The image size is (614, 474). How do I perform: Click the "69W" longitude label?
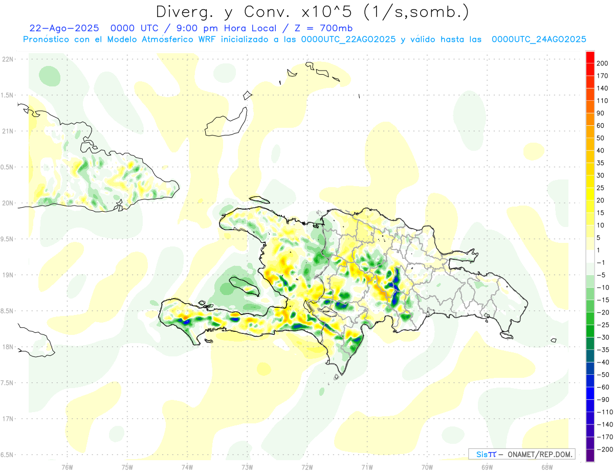coord(487,467)
